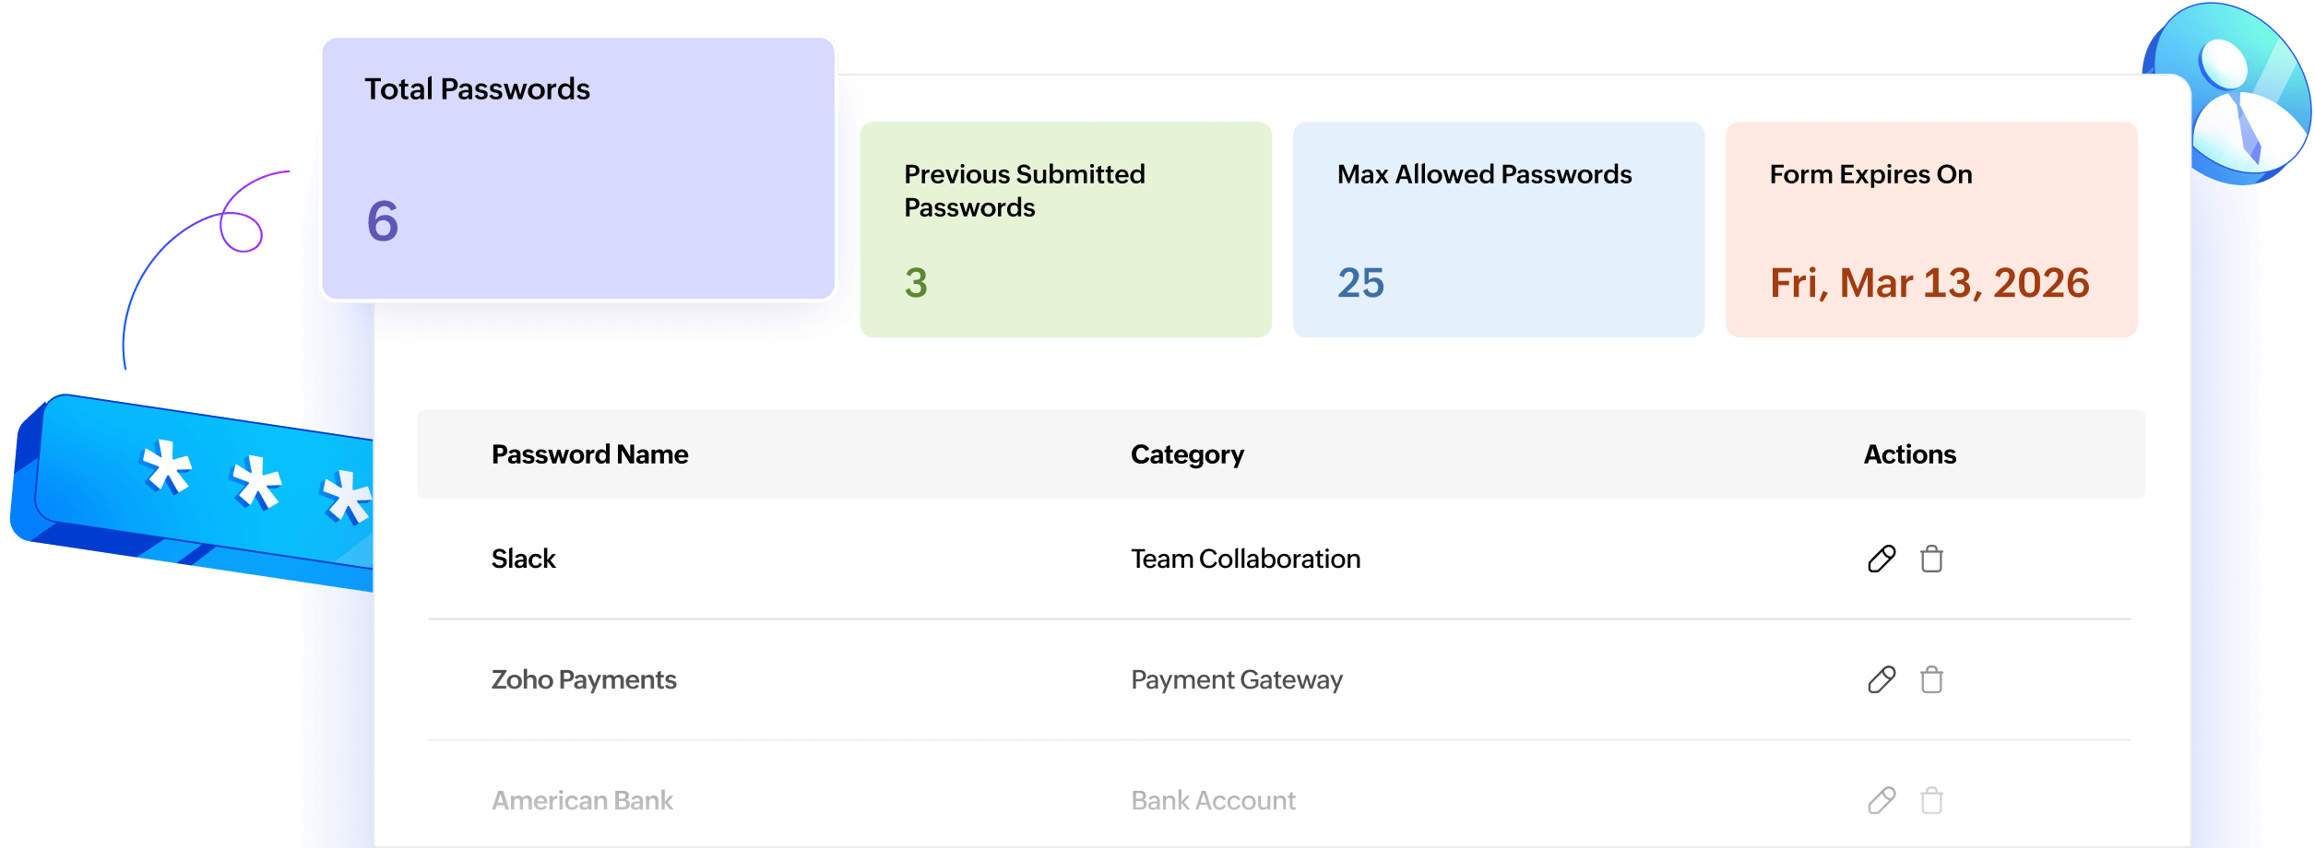Click the Team Collaboration category label

(x=1245, y=559)
